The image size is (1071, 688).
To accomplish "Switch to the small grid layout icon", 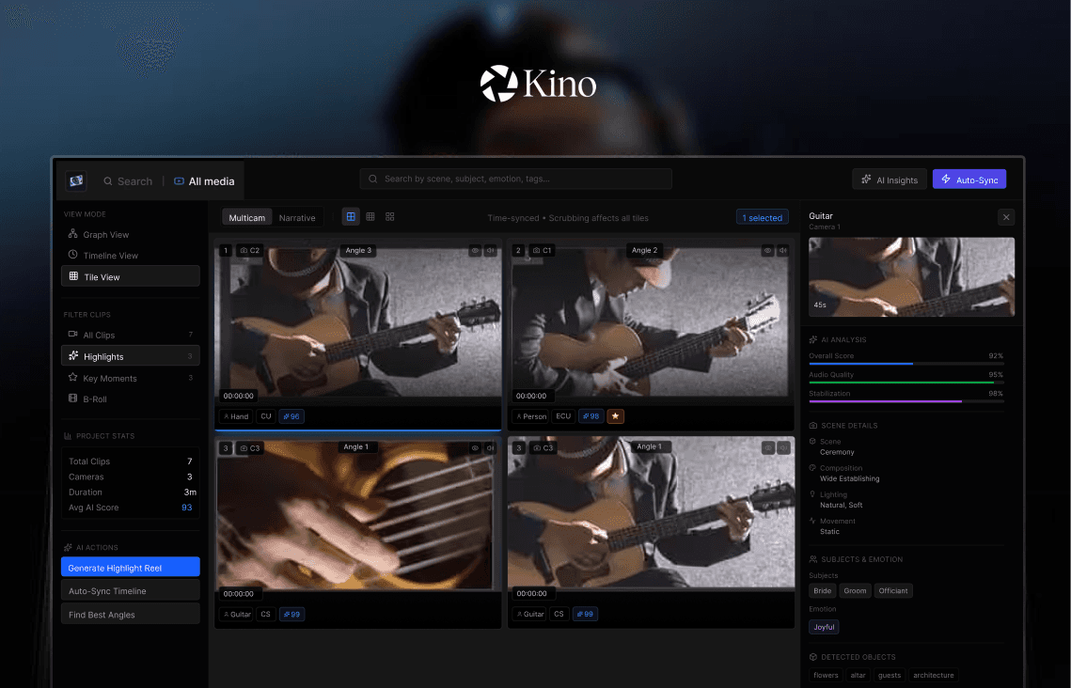I will click(x=370, y=215).
